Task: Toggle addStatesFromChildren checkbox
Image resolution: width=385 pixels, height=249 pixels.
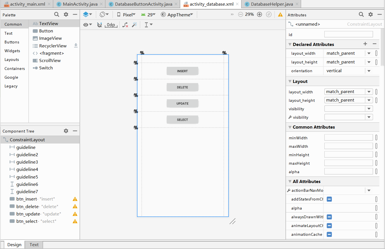Action: coord(329,199)
